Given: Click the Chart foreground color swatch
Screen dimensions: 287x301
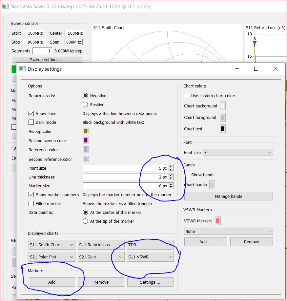Looking at the screenshot, I should pos(223,117).
